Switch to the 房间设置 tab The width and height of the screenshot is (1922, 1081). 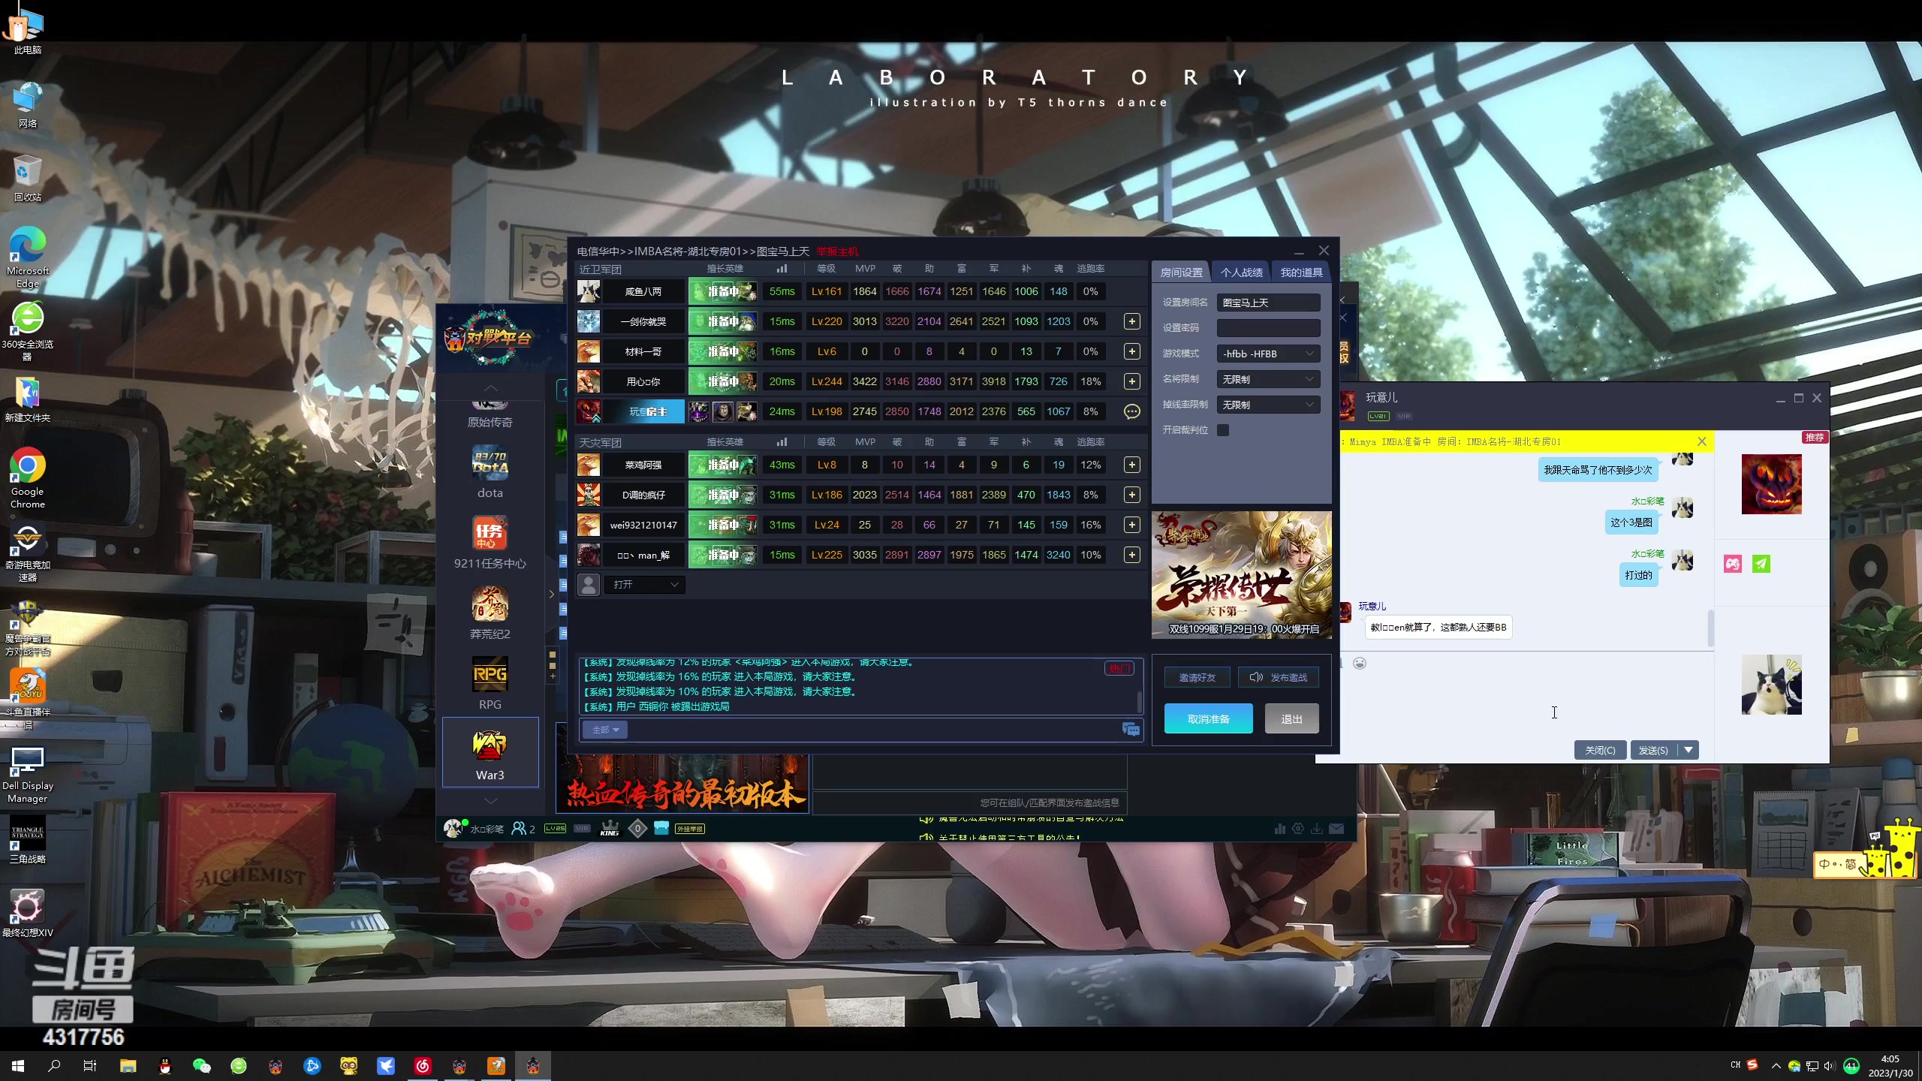pos(1181,273)
